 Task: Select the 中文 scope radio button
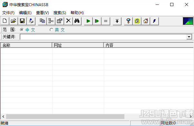click(22, 30)
